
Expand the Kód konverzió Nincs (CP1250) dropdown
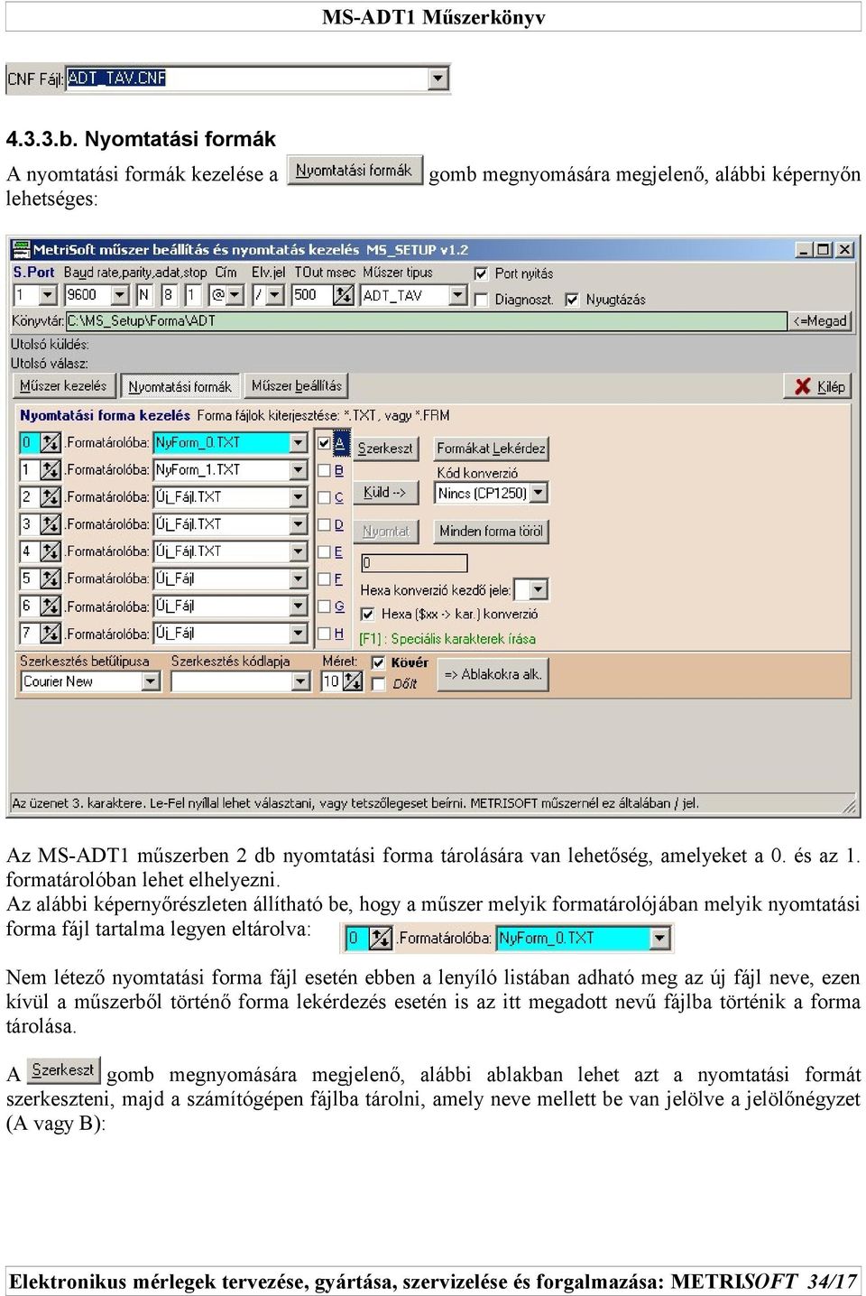click(539, 494)
